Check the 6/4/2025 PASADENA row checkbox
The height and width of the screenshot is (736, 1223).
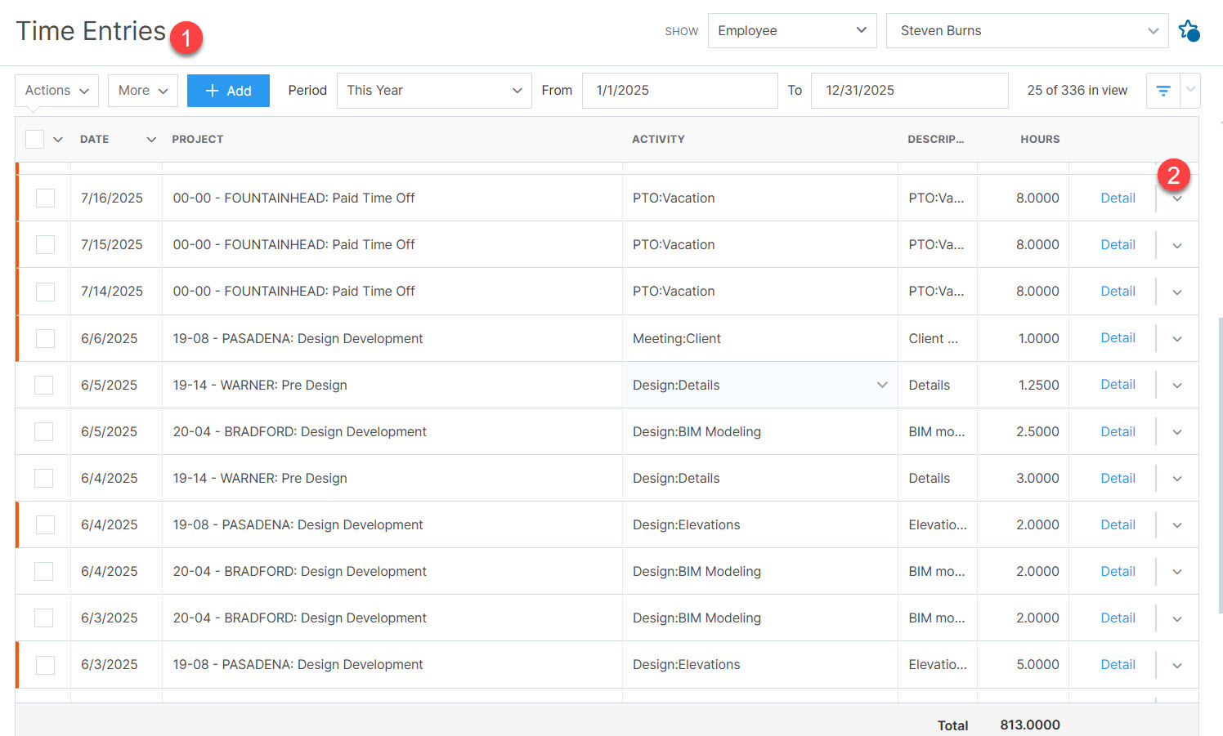[45, 524]
